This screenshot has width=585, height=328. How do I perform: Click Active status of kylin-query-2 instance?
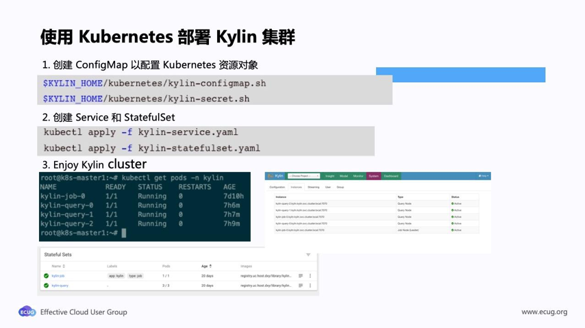click(456, 203)
